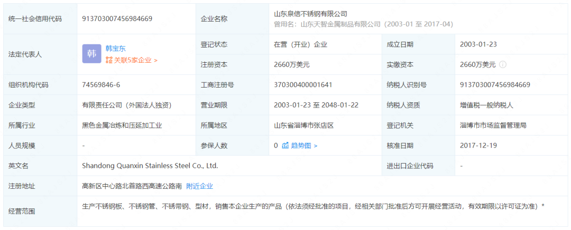This screenshot has width=571, height=230.
Task: Click the 核准日期 label cell
Action: point(418,146)
